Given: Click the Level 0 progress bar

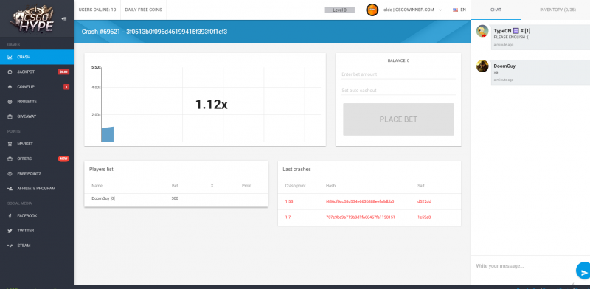Looking at the screenshot, I should point(339,10).
